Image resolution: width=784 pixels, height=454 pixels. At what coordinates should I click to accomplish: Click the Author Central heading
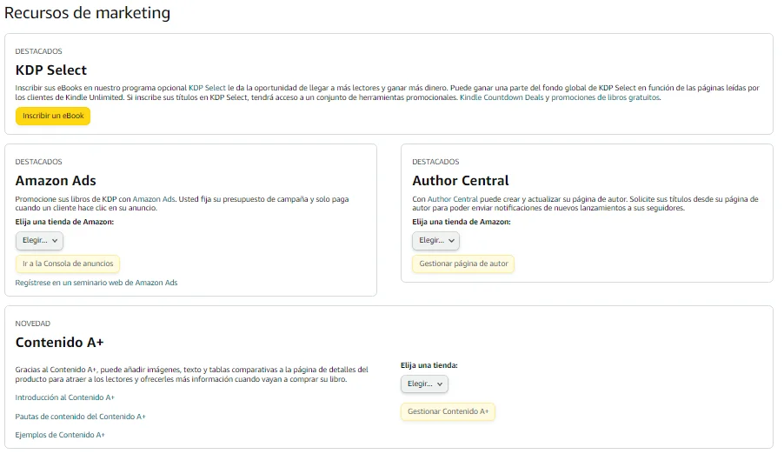pos(461,181)
